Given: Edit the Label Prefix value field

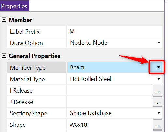Looking at the screenshot, I should pos(115,31).
